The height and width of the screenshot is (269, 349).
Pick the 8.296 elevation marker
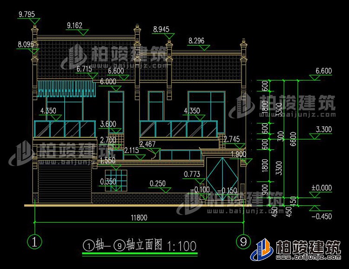click(196, 41)
